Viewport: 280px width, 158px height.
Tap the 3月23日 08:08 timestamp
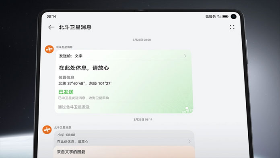click(x=142, y=40)
